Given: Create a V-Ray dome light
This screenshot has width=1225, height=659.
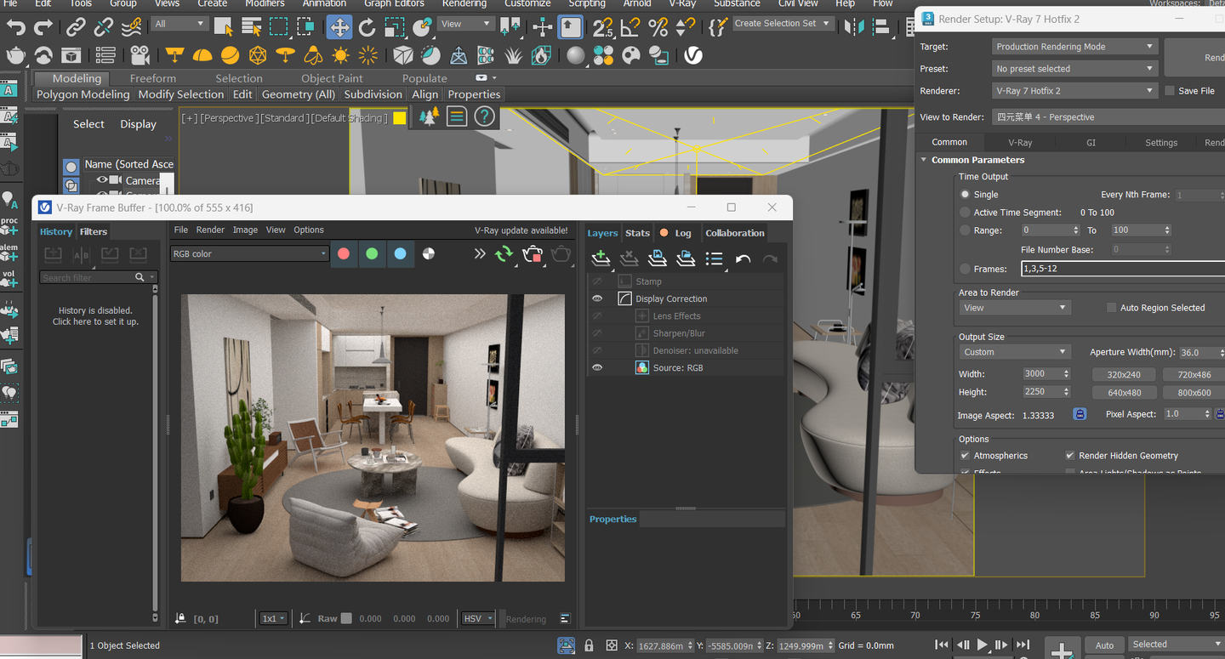Looking at the screenshot, I should [202, 55].
